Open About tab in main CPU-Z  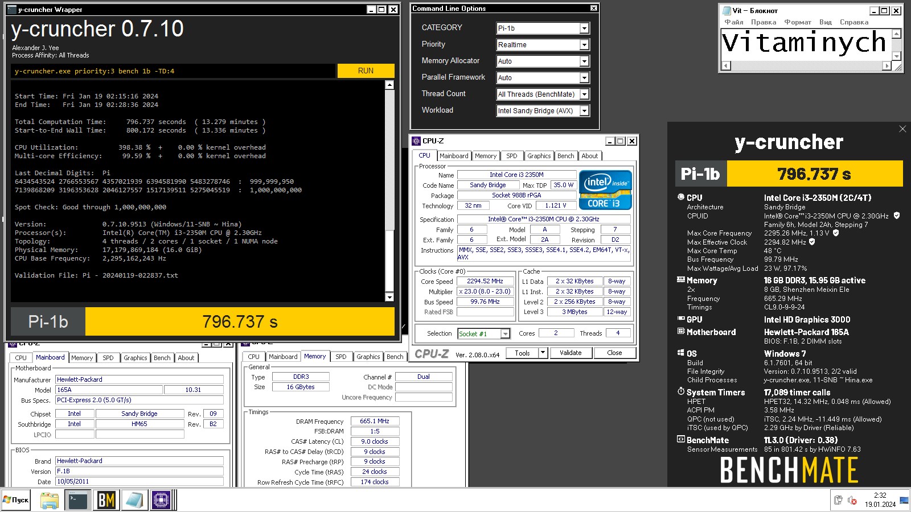[590, 156]
